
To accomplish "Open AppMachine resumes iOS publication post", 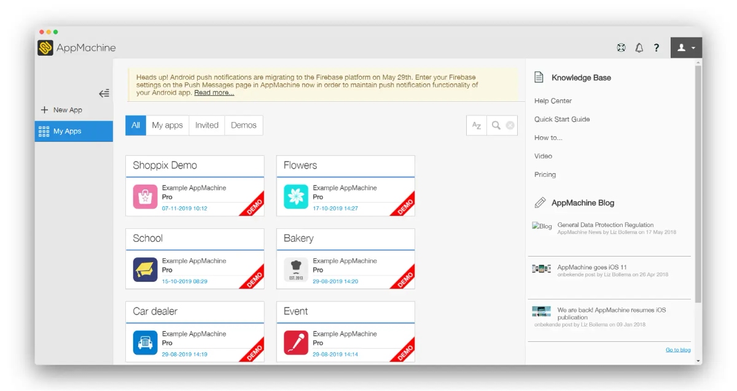I will pos(612,314).
